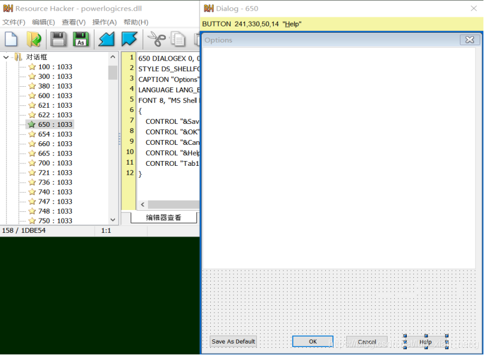Select tree item 660 : 1033

55,144
